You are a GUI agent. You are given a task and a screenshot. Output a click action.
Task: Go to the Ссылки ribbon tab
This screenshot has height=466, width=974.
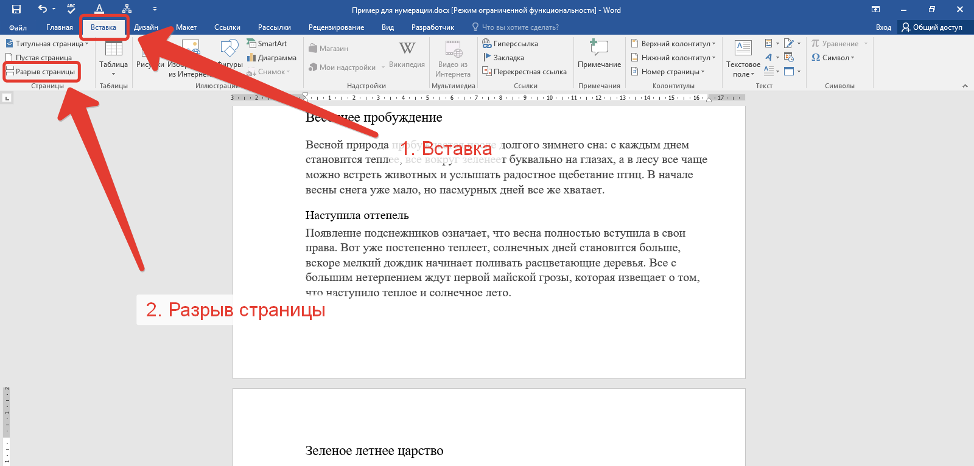227,27
